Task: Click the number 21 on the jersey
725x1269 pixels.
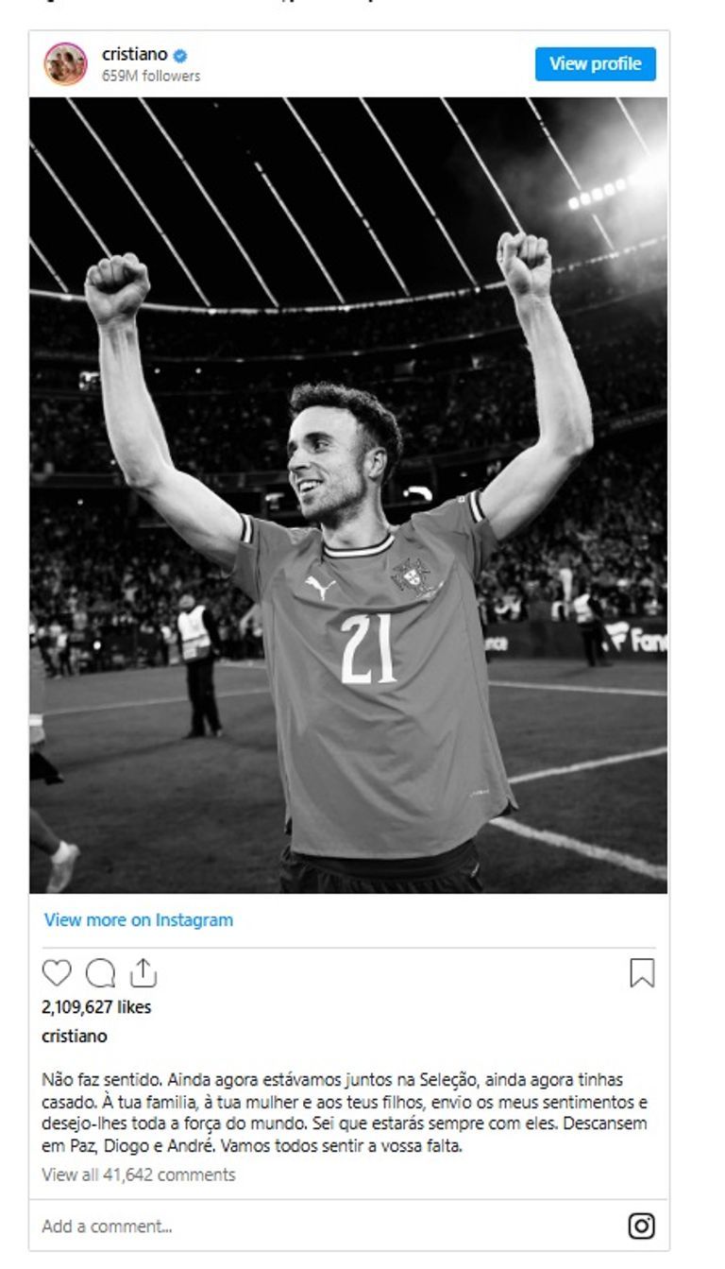Action: 368,648
